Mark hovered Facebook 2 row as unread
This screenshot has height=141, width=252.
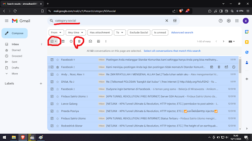226,67
